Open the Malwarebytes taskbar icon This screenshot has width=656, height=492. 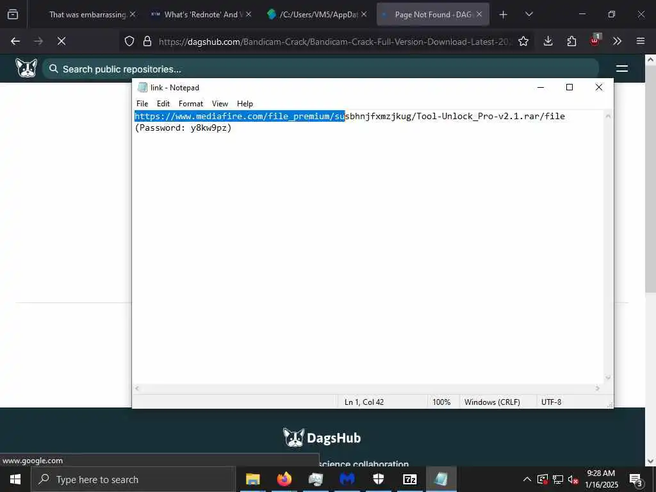click(347, 479)
